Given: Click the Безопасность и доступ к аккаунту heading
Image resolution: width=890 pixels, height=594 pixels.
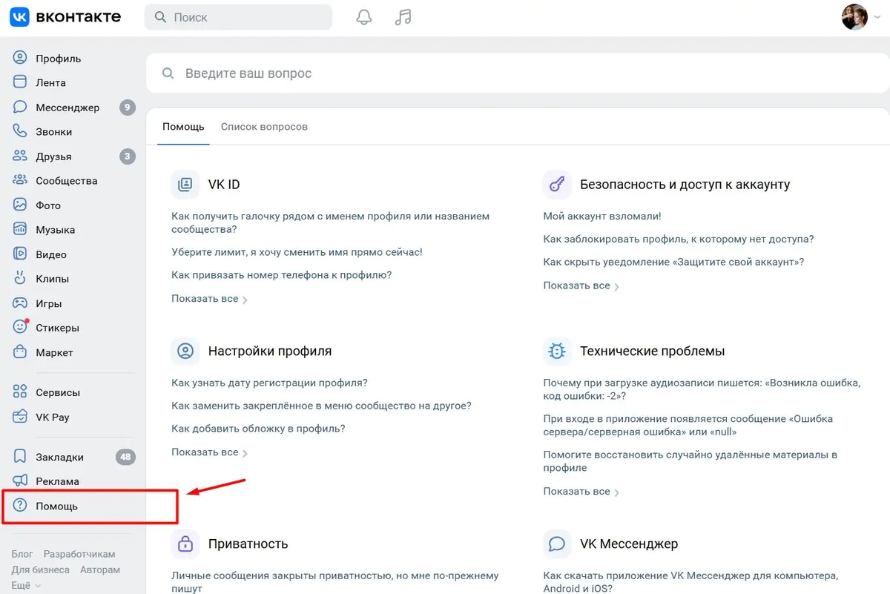Looking at the screenshot, I should tap(685, 185).
